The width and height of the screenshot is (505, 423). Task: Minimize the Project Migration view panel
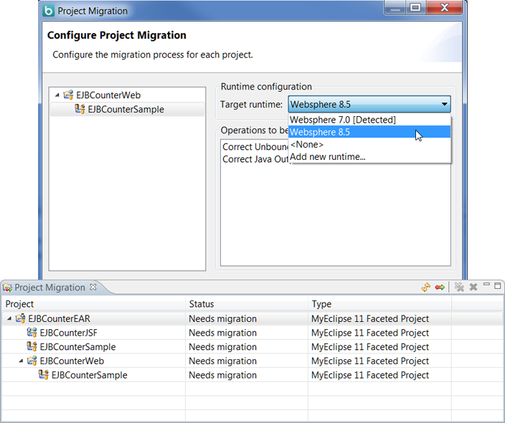pyautogui.click(x=486, y=285)
